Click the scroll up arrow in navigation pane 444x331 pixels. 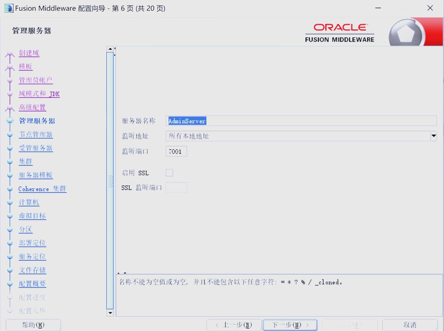click(x=110, y=49)
